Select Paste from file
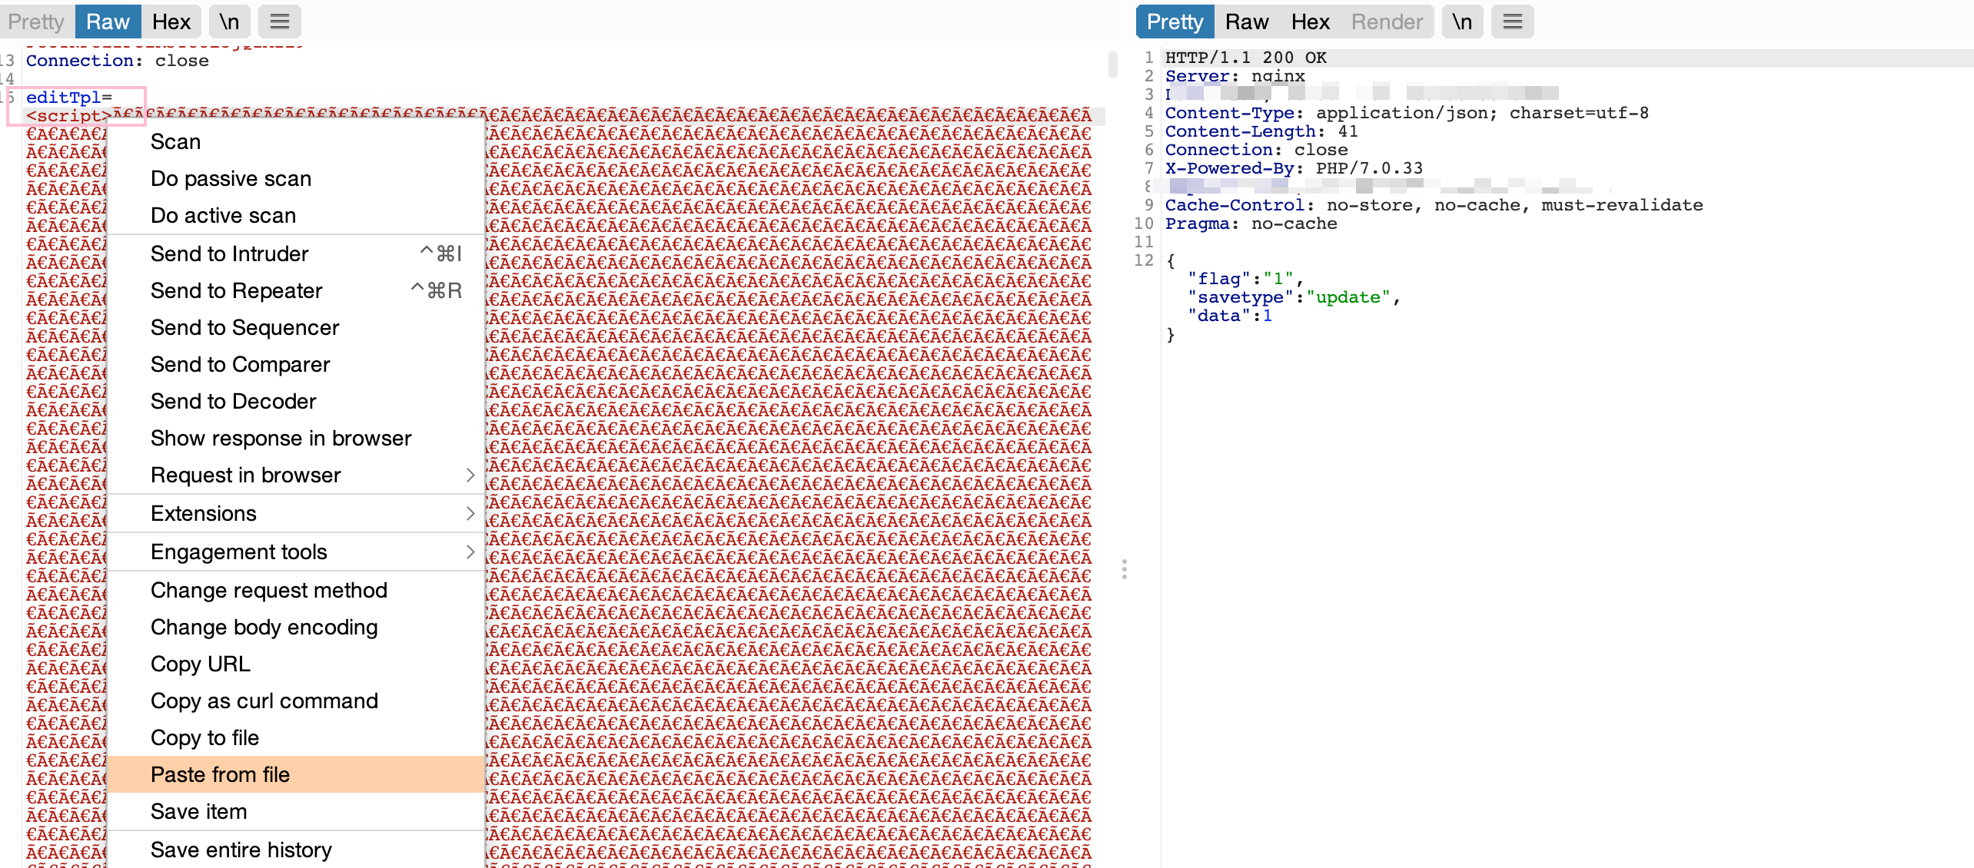 (296, 774)
